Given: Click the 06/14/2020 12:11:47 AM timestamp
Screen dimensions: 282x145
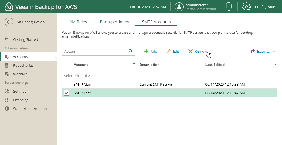Looking at the screenshot, I should pos(225,93).
